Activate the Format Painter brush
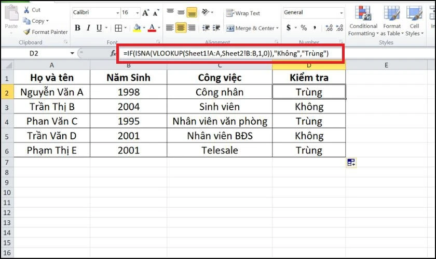 tap(26, 32)
